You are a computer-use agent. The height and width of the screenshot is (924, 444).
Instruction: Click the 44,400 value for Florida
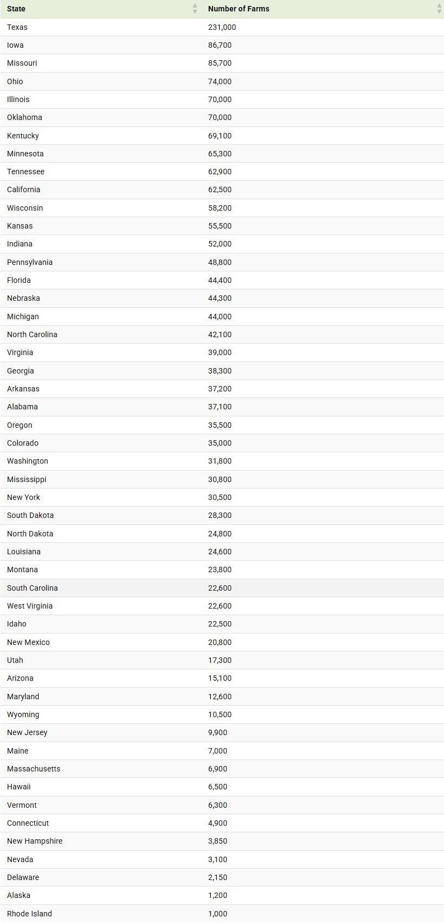(x=220, y=280)
